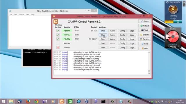Open the Tomcat Logs button

(x=132, y=48)
